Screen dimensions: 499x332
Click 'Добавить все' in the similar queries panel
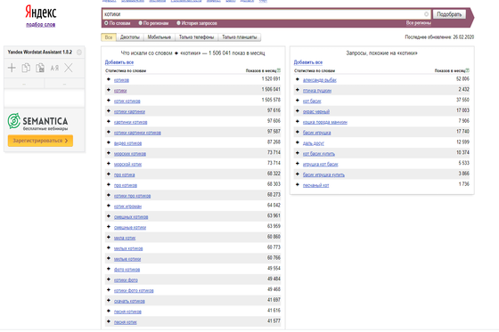pos(308,62)
